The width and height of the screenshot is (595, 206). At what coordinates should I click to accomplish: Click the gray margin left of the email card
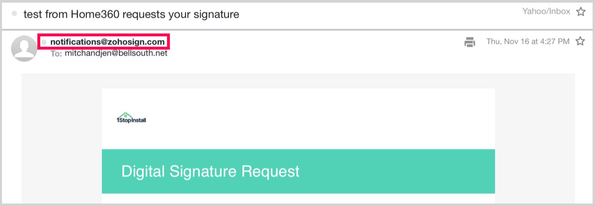[62, 137]
